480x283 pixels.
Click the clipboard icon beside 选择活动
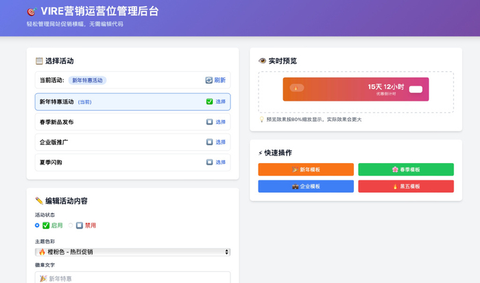(x=39, y=61)
